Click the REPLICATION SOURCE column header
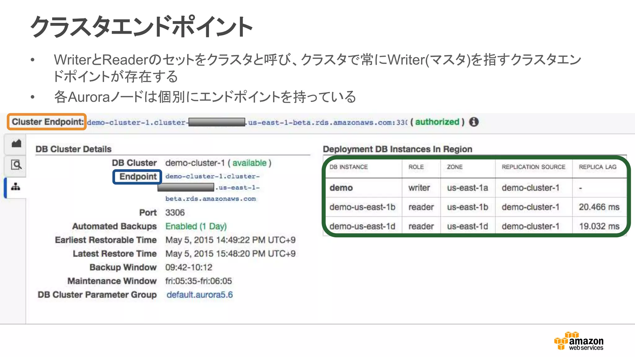Image resolution: width=635 pixels, height=357 pixels. click(x=534, y=167)
